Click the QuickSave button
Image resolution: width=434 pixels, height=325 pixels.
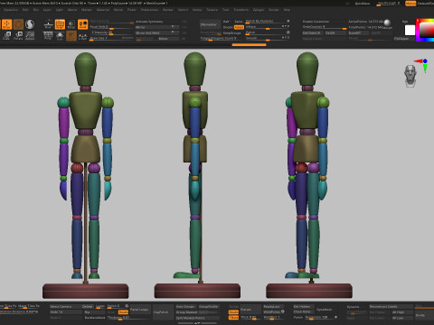point(363,4)
